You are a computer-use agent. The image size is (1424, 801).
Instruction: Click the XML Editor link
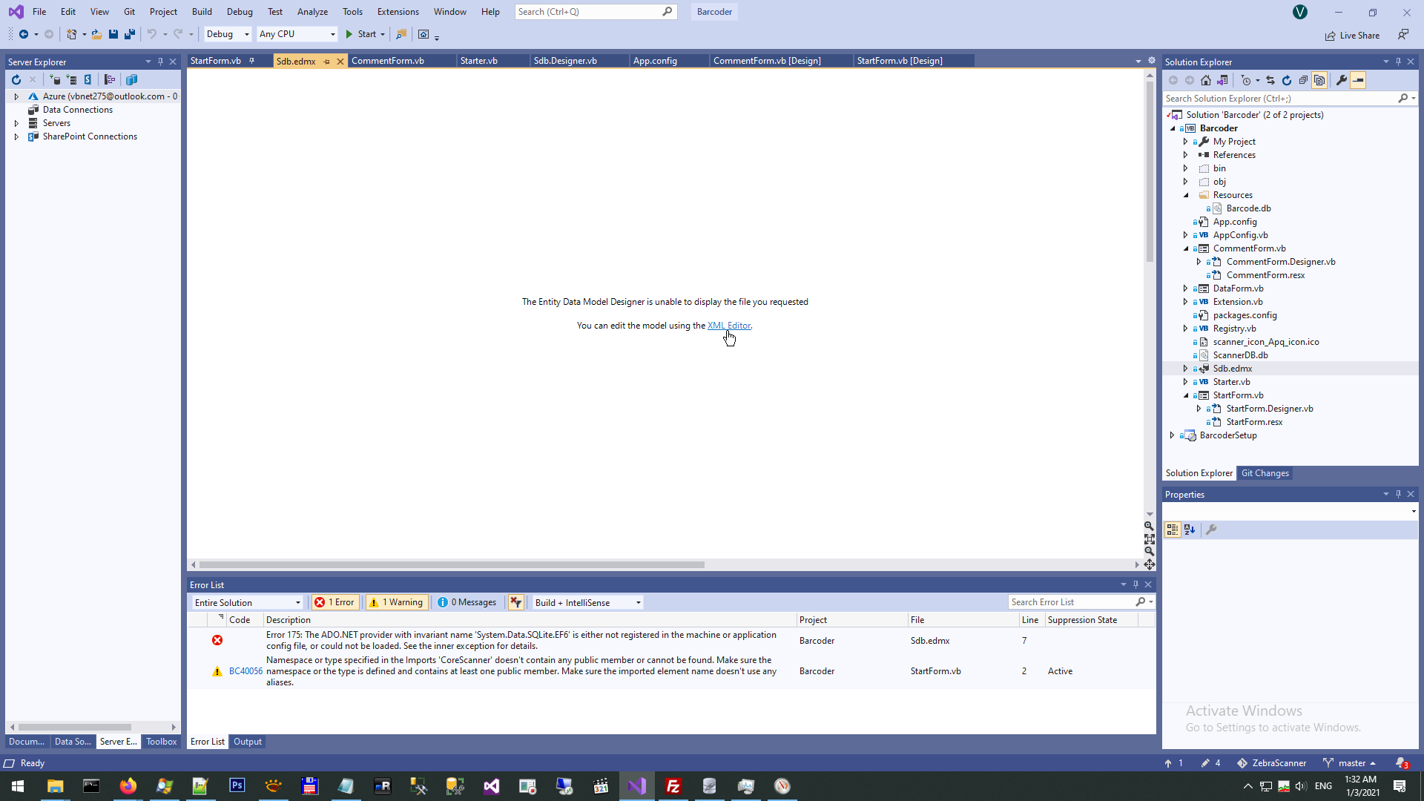click(x=728, y=326)
